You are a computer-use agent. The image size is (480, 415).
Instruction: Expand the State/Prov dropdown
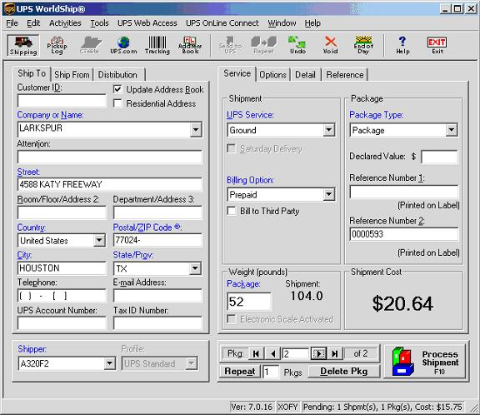point(195,268)
